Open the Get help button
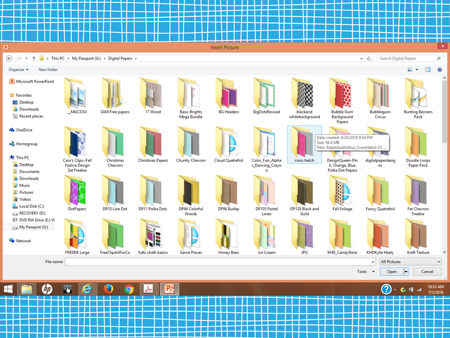The height and width of the screenshot is (338, 450). point(439,69)
